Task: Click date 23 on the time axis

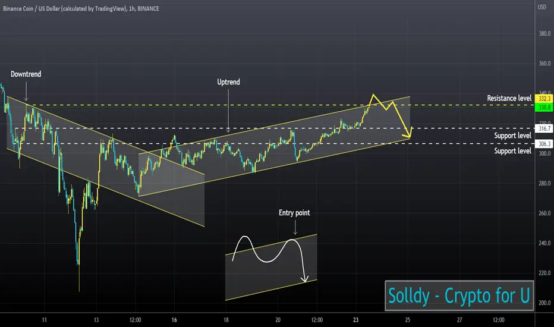Action: point(356,320)
